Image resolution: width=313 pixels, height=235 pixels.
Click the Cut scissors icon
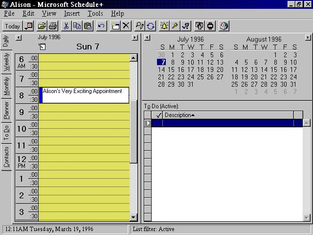66,26
